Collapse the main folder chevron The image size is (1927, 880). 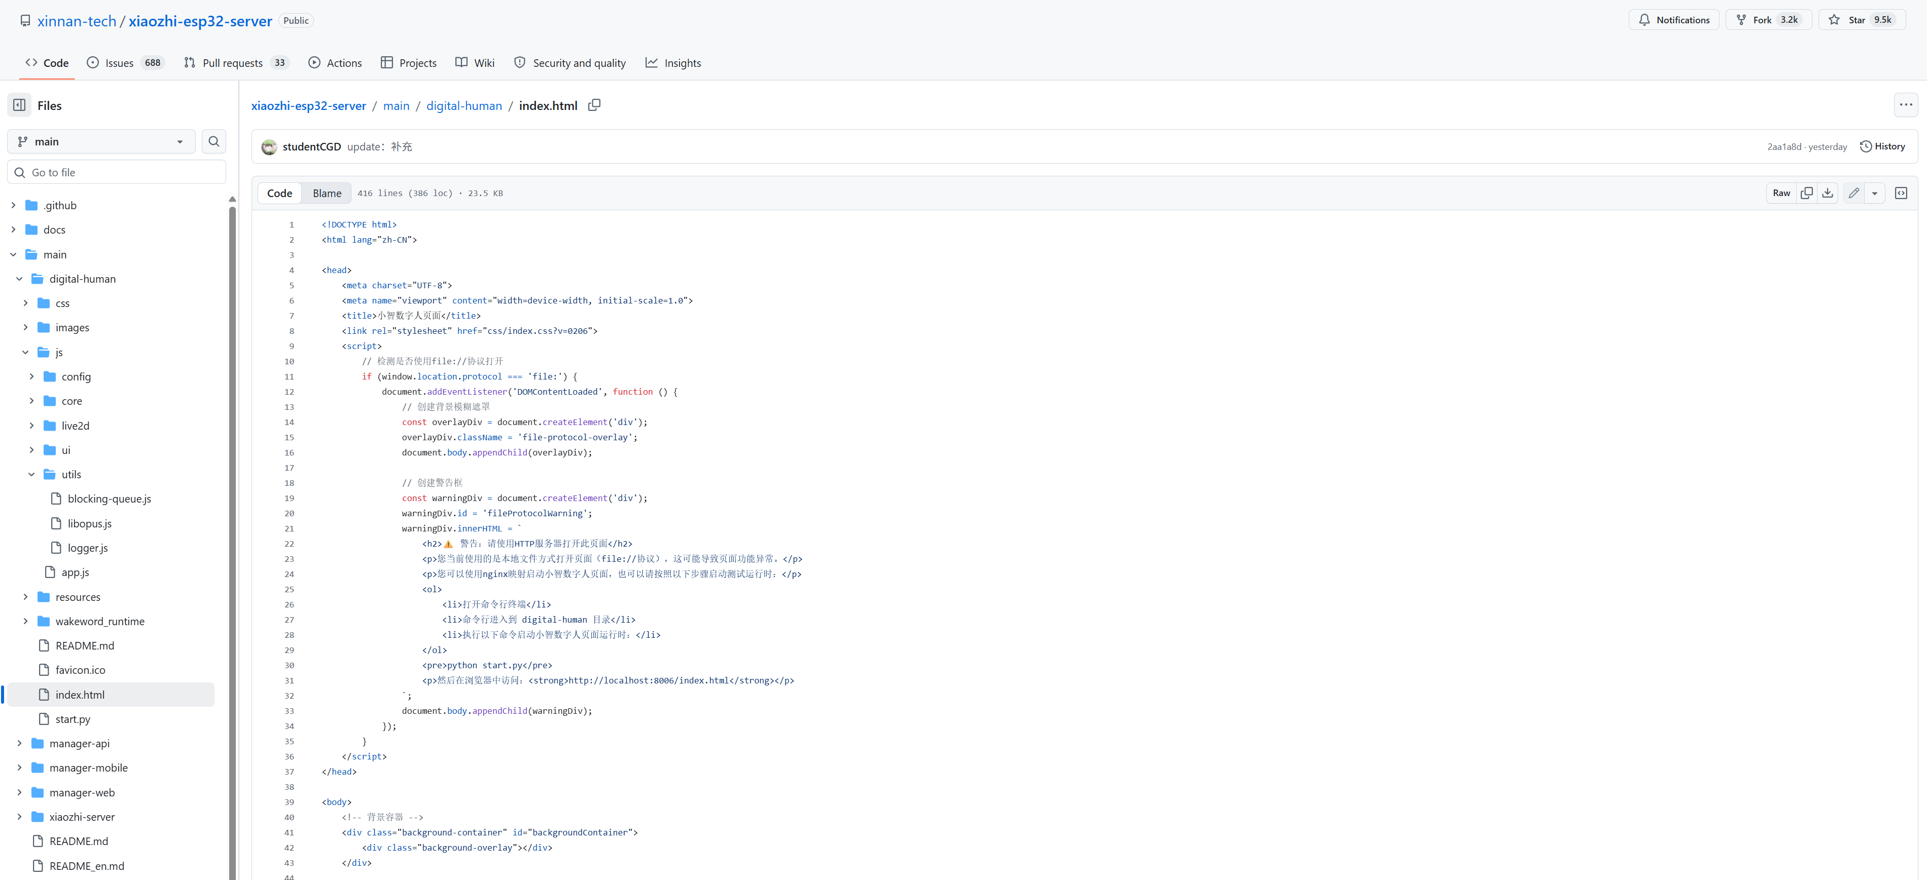tap(14, 255)
